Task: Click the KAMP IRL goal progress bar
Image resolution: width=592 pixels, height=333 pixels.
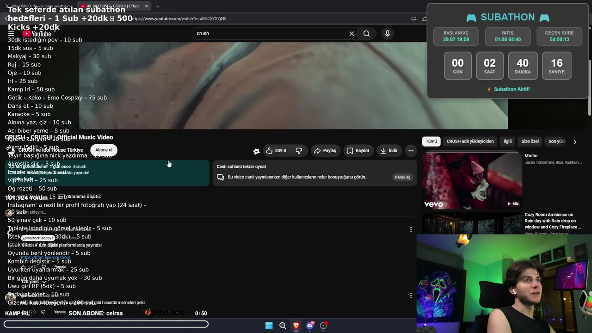Action: [106, 324]
